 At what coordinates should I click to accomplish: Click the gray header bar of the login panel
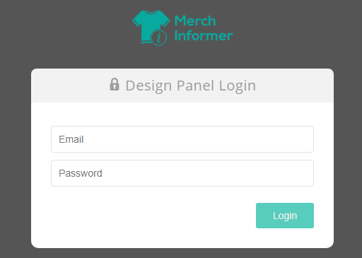pyautogui.click(x=182, y=86)
